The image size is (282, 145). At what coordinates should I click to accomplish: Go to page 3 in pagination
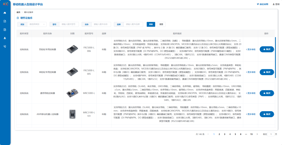pos(225,134)
